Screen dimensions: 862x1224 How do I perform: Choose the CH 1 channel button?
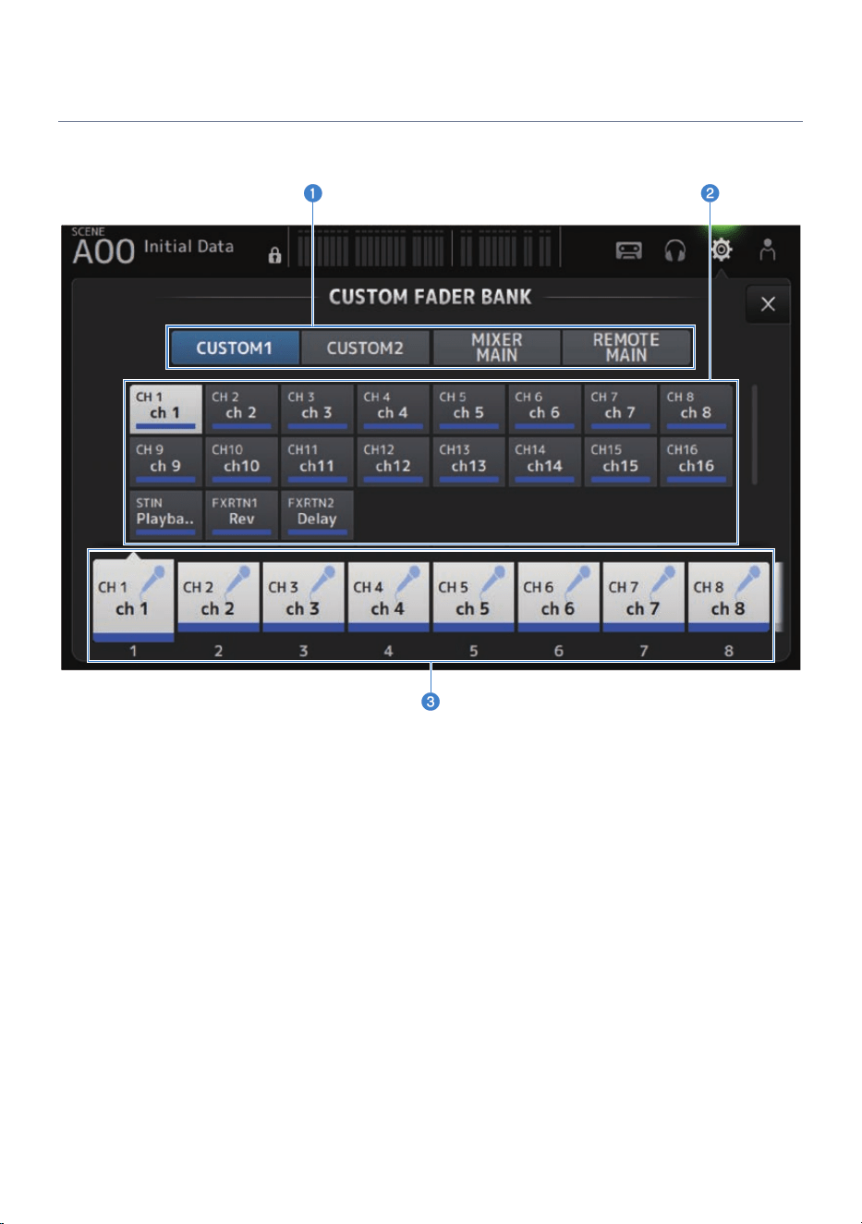click(165, 410)
